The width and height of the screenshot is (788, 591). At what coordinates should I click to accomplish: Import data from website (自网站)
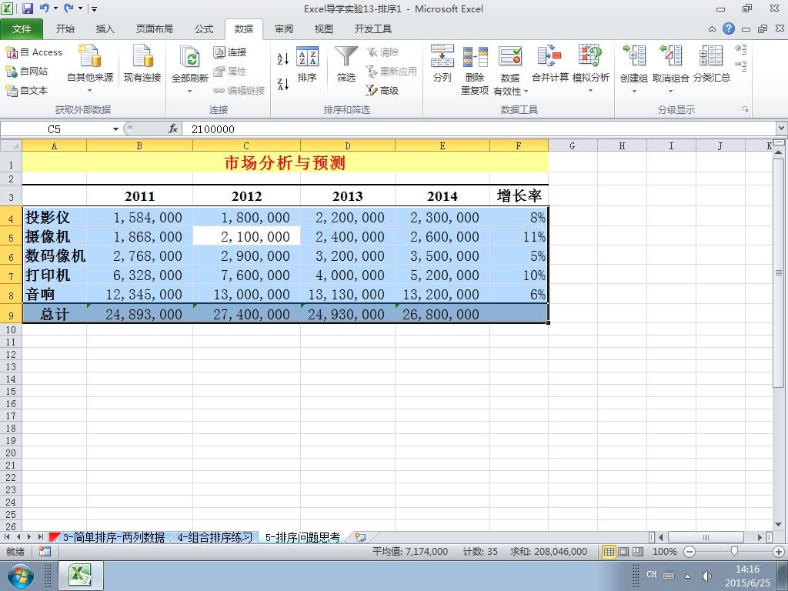click(x=27, y=72)
